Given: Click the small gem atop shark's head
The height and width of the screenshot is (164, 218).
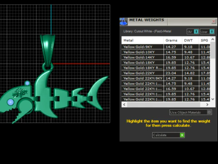Looking at the screenshot, I should tap(27, 83).
